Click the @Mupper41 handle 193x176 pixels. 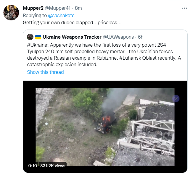[58, 8]
